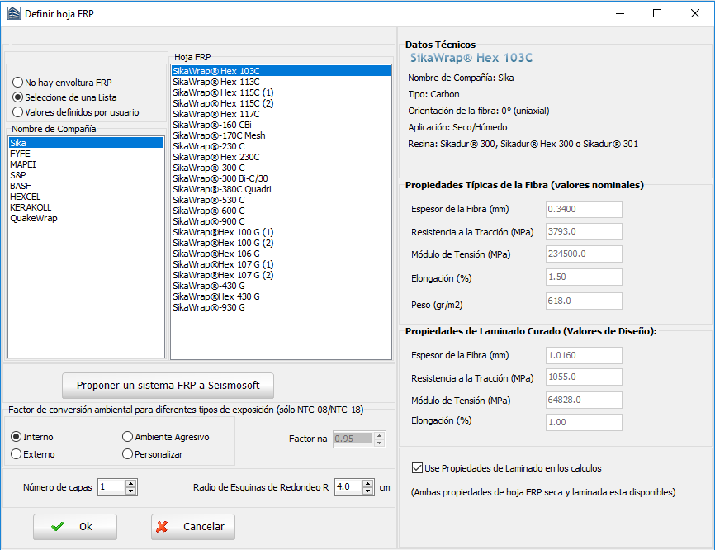The height and width of the screenshot is (550, 715).
Task: Select the Externo exposure option
Action: point(17,454)
